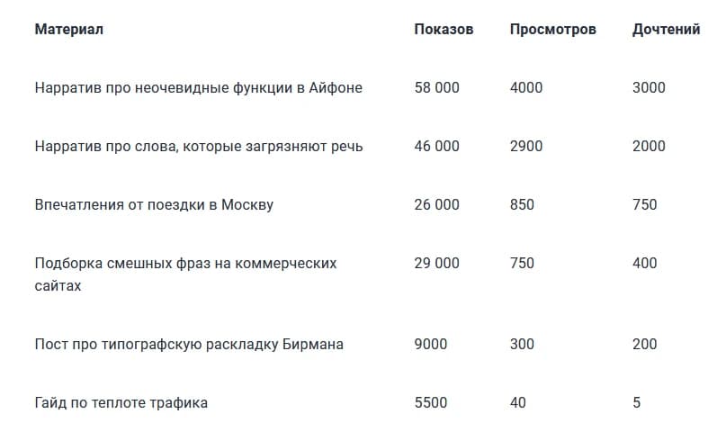The width and height of the screenshot is (717, 441).
Task: Click the "4000" views cell
Action: pyautogui.click(x=526, y=88)
